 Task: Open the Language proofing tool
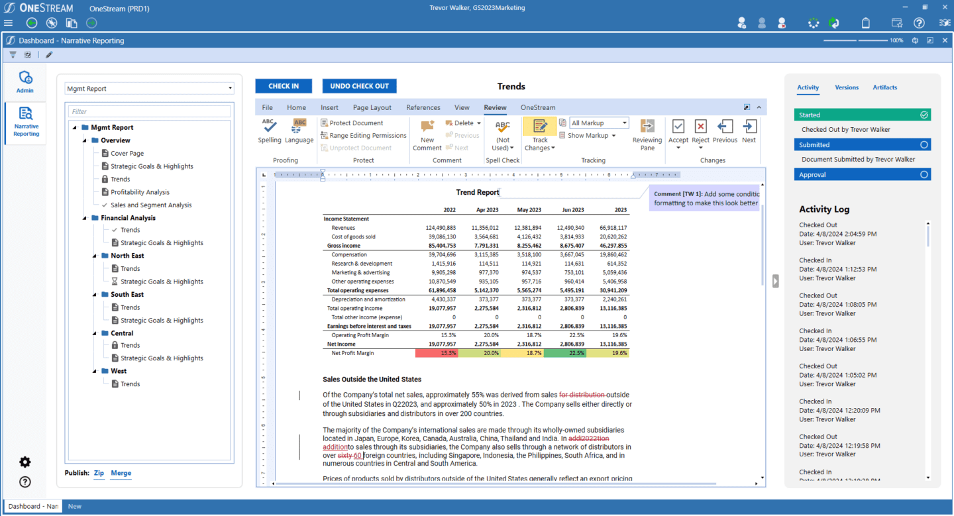click(x=299, y=131)
